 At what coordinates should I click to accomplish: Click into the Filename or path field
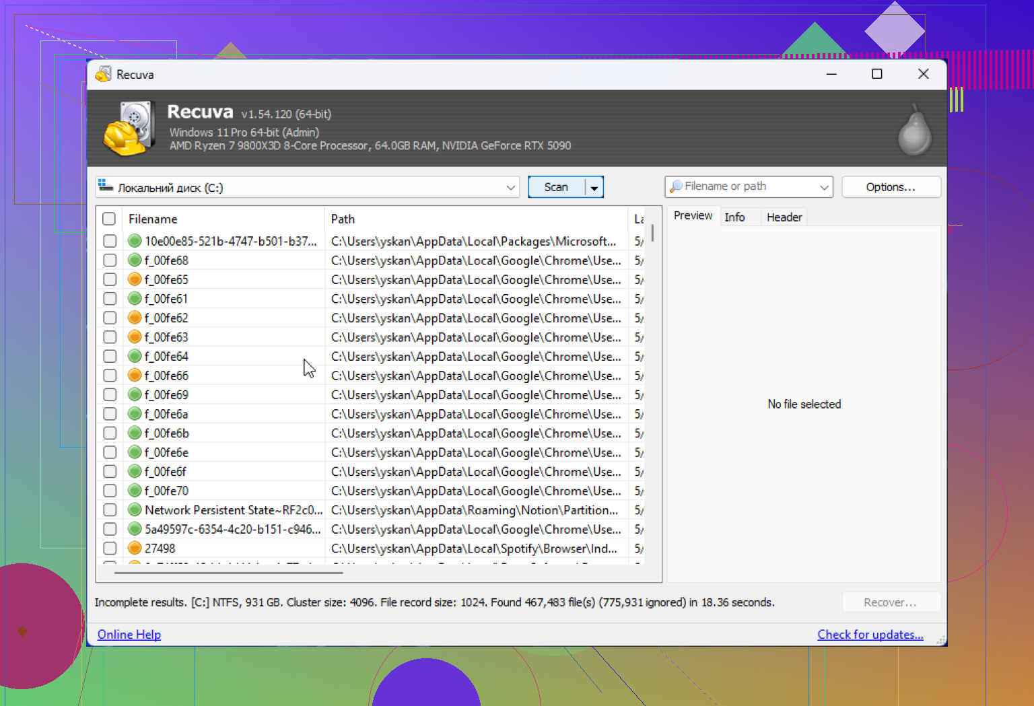(x=747, y=186)
